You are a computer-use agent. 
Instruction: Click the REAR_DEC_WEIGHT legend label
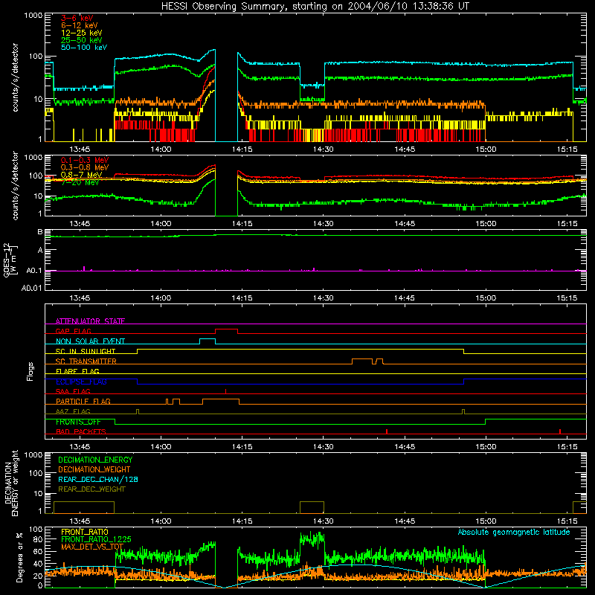[x=91, y=489]
